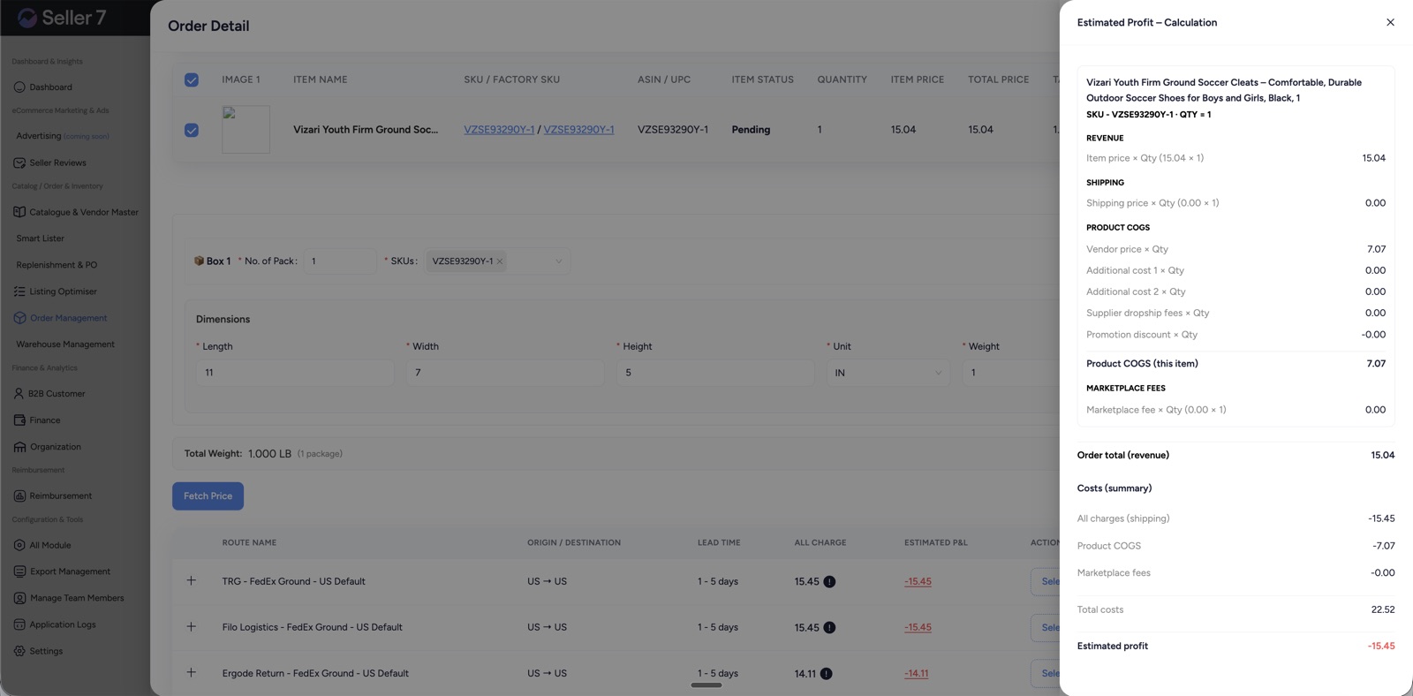Click the Application Logs icon

coord(19,624)
